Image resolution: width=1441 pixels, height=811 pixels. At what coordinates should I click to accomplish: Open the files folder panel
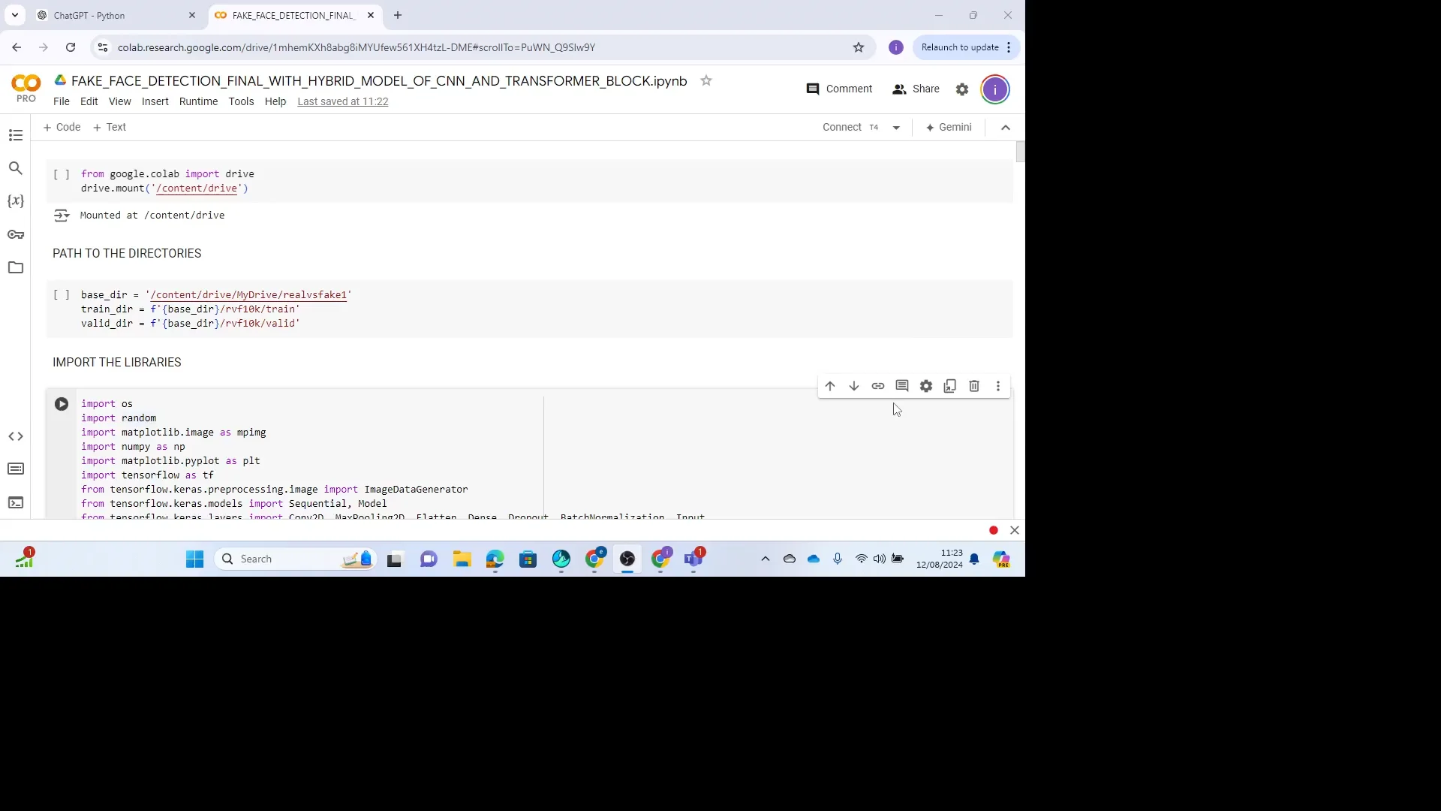[16, 267]
